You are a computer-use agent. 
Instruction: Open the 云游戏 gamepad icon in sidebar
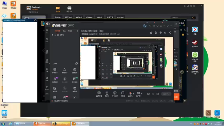click(x=47, y=88)
